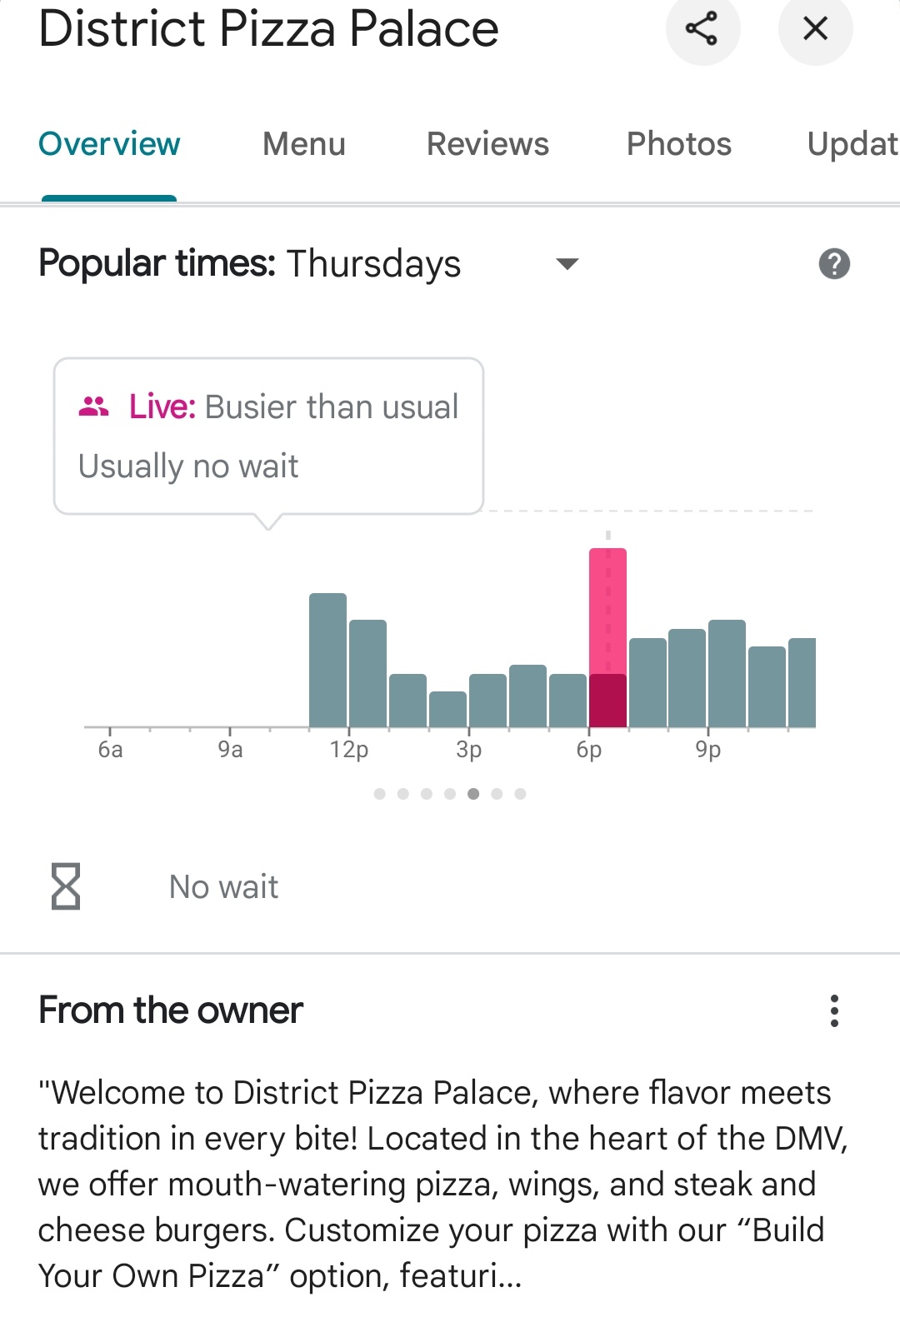Tap the highlighted fifth pagination dot

(x=473, y=794)
